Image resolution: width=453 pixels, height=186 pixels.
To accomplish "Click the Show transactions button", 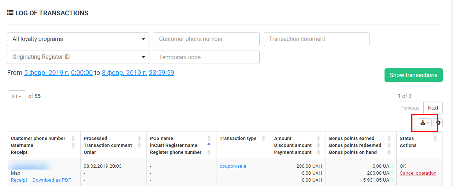I will pyautogui.click(x=413, y=75).
